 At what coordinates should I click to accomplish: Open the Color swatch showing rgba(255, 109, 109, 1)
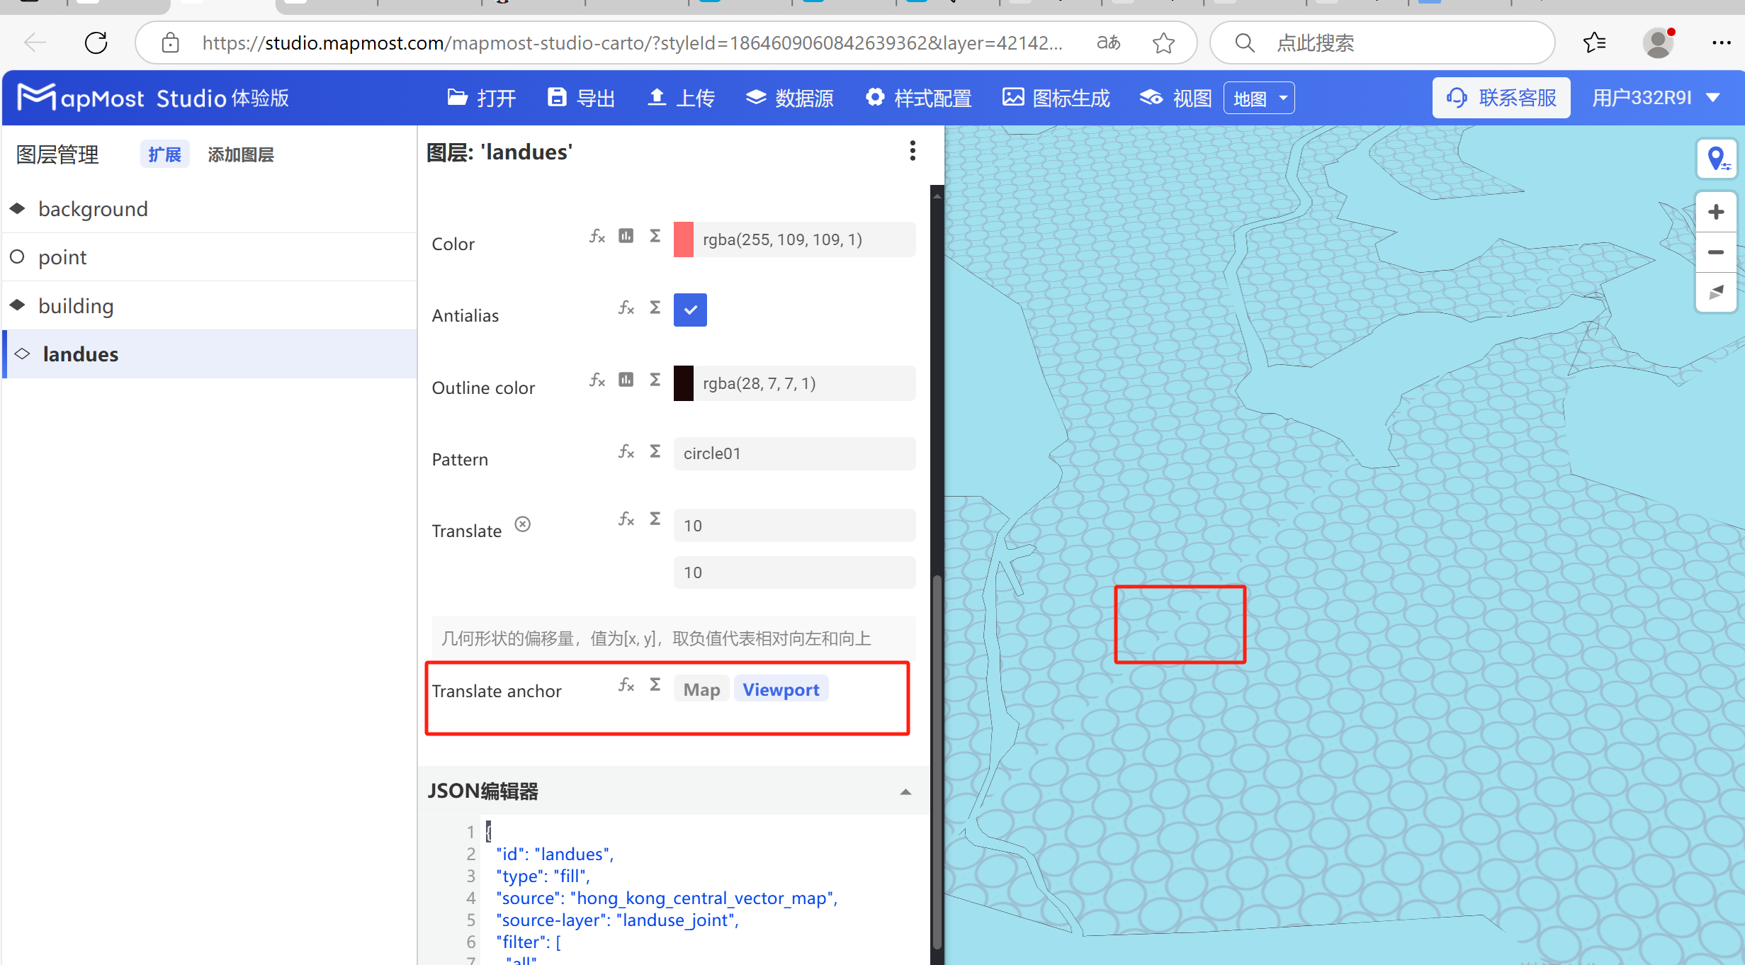click(x=682, y=239)
